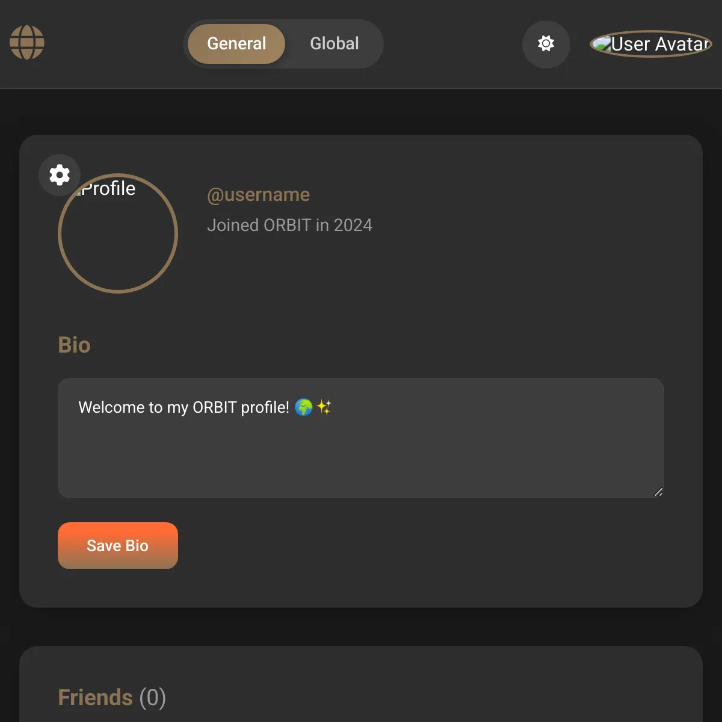Click the Save Bio button
Viewport: 722px width, 722px height.
118,546
